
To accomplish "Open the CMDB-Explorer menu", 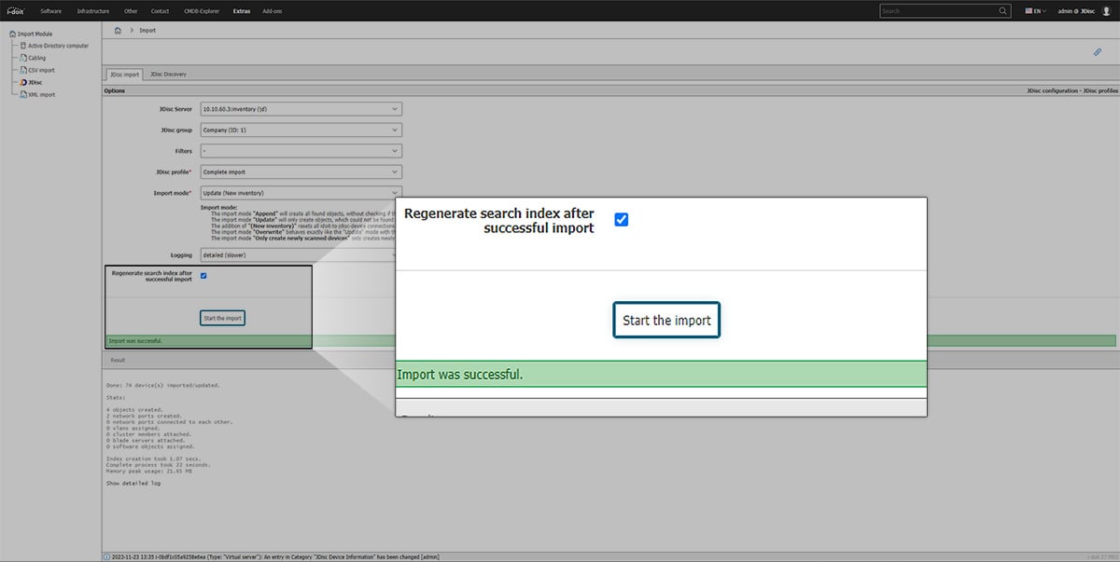I will [x=201, y=11].
